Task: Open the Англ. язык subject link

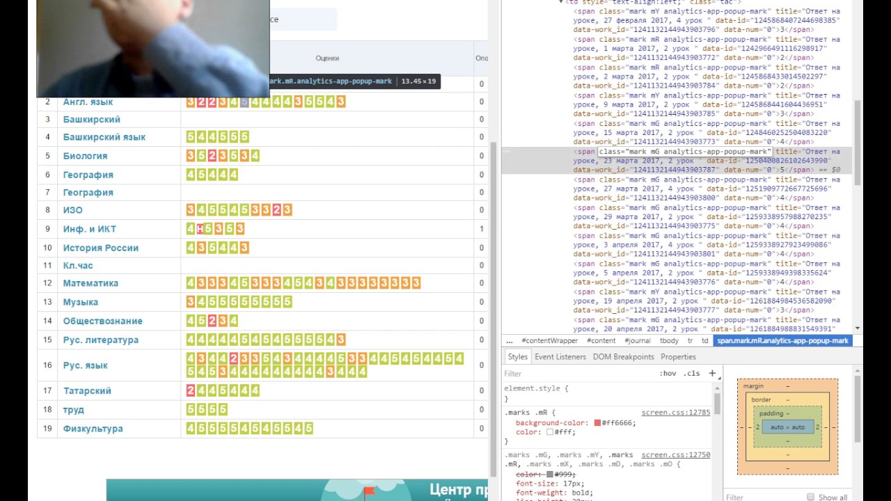Action: pyautogui.click(x=88, y=102)
